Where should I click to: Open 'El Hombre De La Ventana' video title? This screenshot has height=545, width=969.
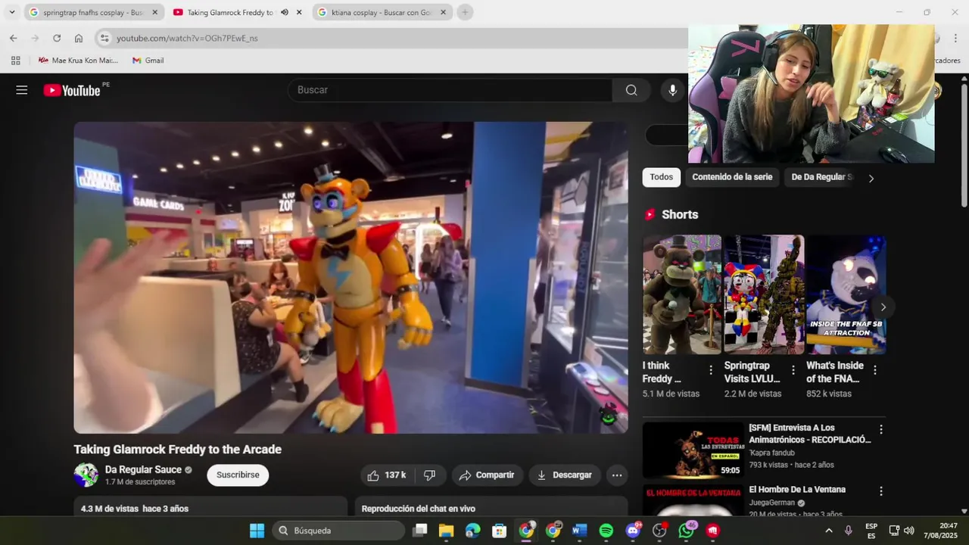tap(797, 490)
